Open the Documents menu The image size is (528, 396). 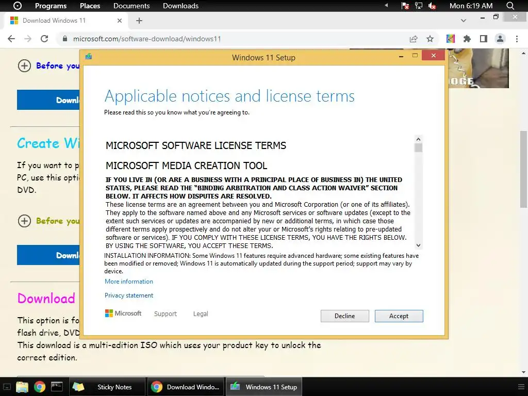coord(131,6)
